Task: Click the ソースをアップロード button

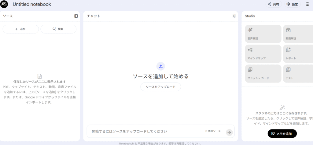Action: [160, 87]
